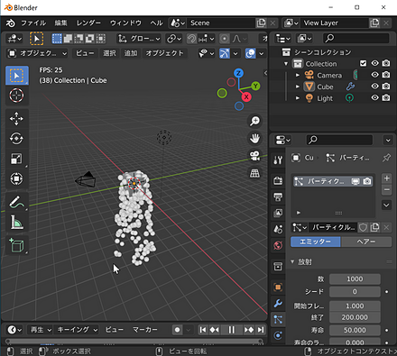Open transform orientation dropdown (グロー..)
397x356 pixels.
point(139,39)
